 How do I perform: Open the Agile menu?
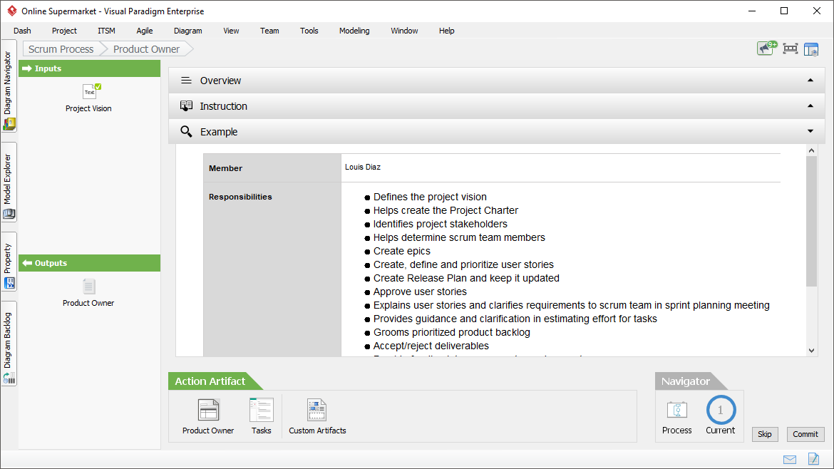coord(144,31)
